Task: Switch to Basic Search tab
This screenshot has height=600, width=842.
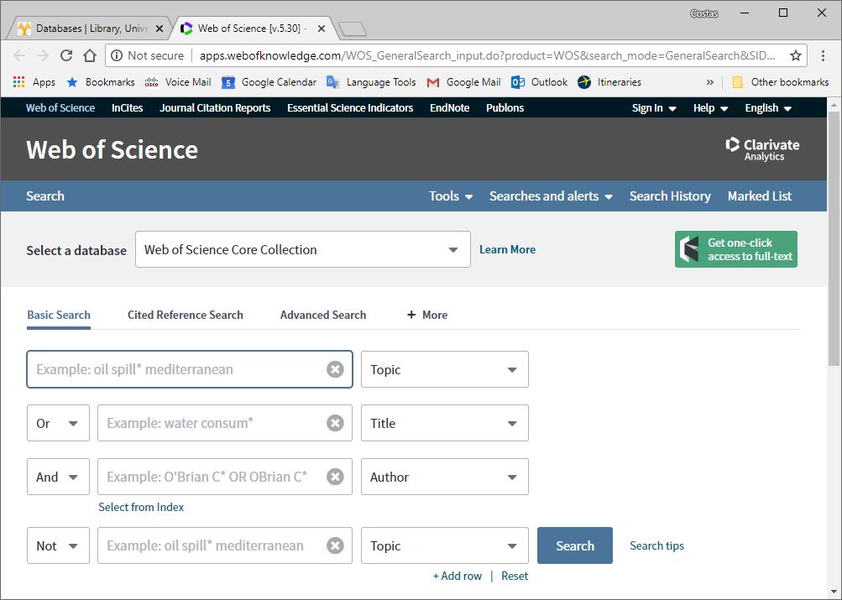Action: (59, 315)
